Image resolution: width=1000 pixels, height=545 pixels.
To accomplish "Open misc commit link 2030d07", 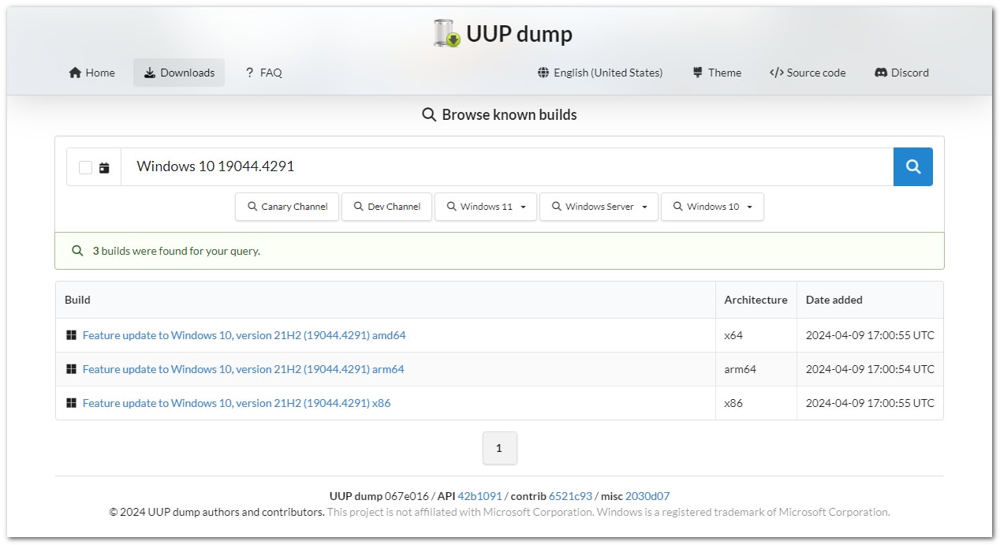I will [x=647, y=496].
